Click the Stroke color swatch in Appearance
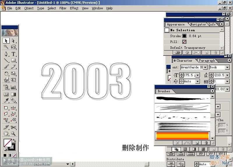Screen dimensions: 233x167 click(184, 36)
